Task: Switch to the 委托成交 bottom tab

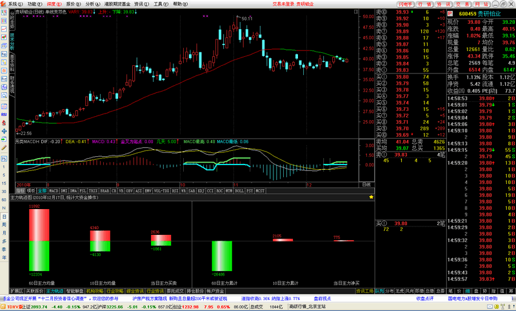Action: click(x=175, y=291)
